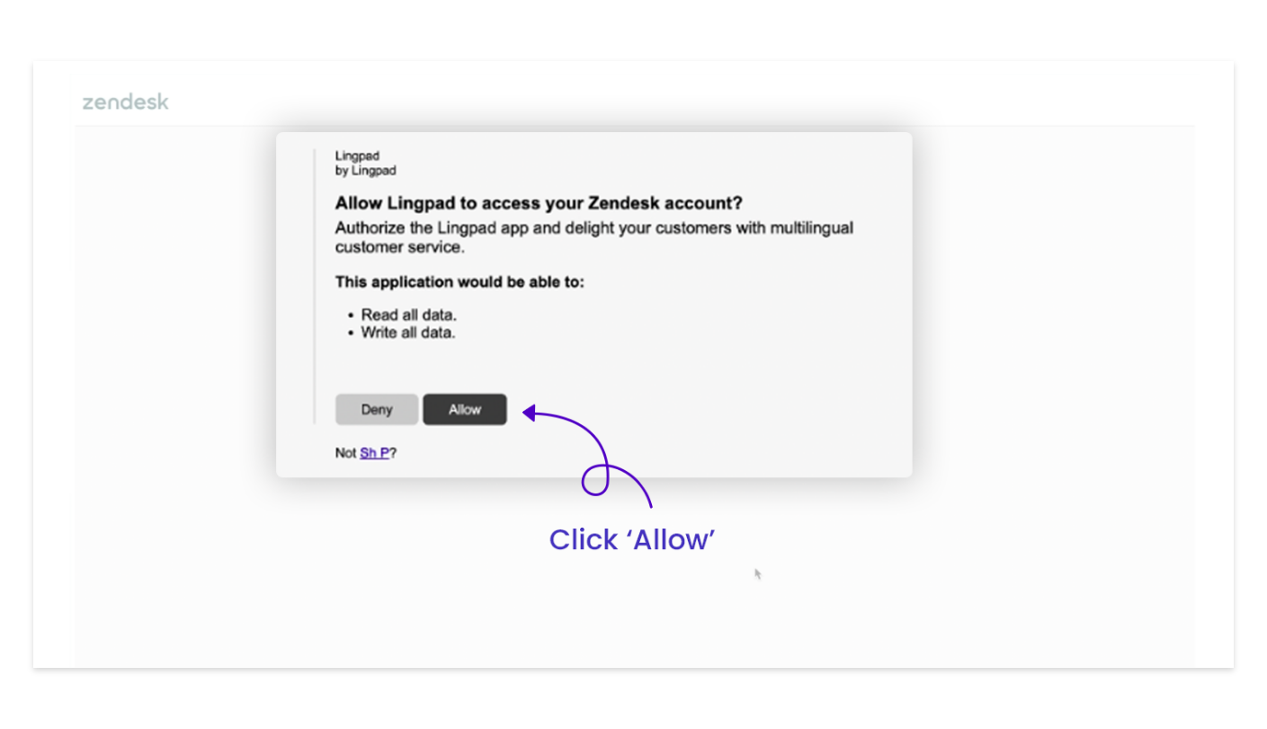Viewport: 1267px width, 729px height.
Task: Click the loop in the purple curved arrow
Action: (x=595, y=480)
